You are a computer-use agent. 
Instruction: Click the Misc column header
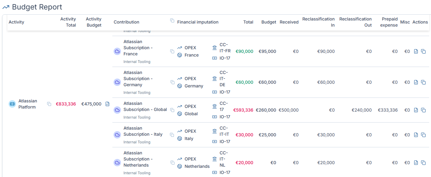[405, 22]
